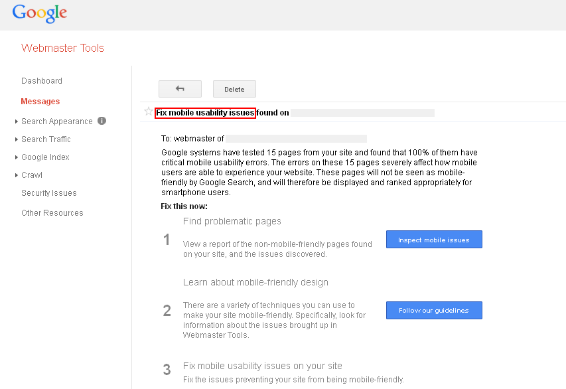Click the Google Index label
The height and width of the screenshot is (389, 566).
pos(45,157)
